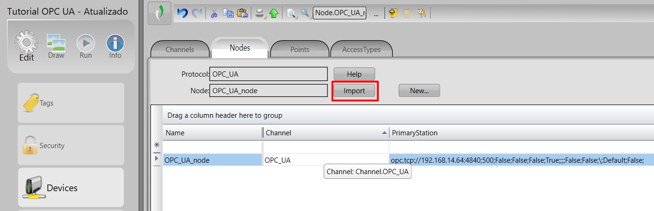Open the Security section in sidebar
Image resolution: width=654 pixels, height=211 pixels.
[x=71, y=146]
